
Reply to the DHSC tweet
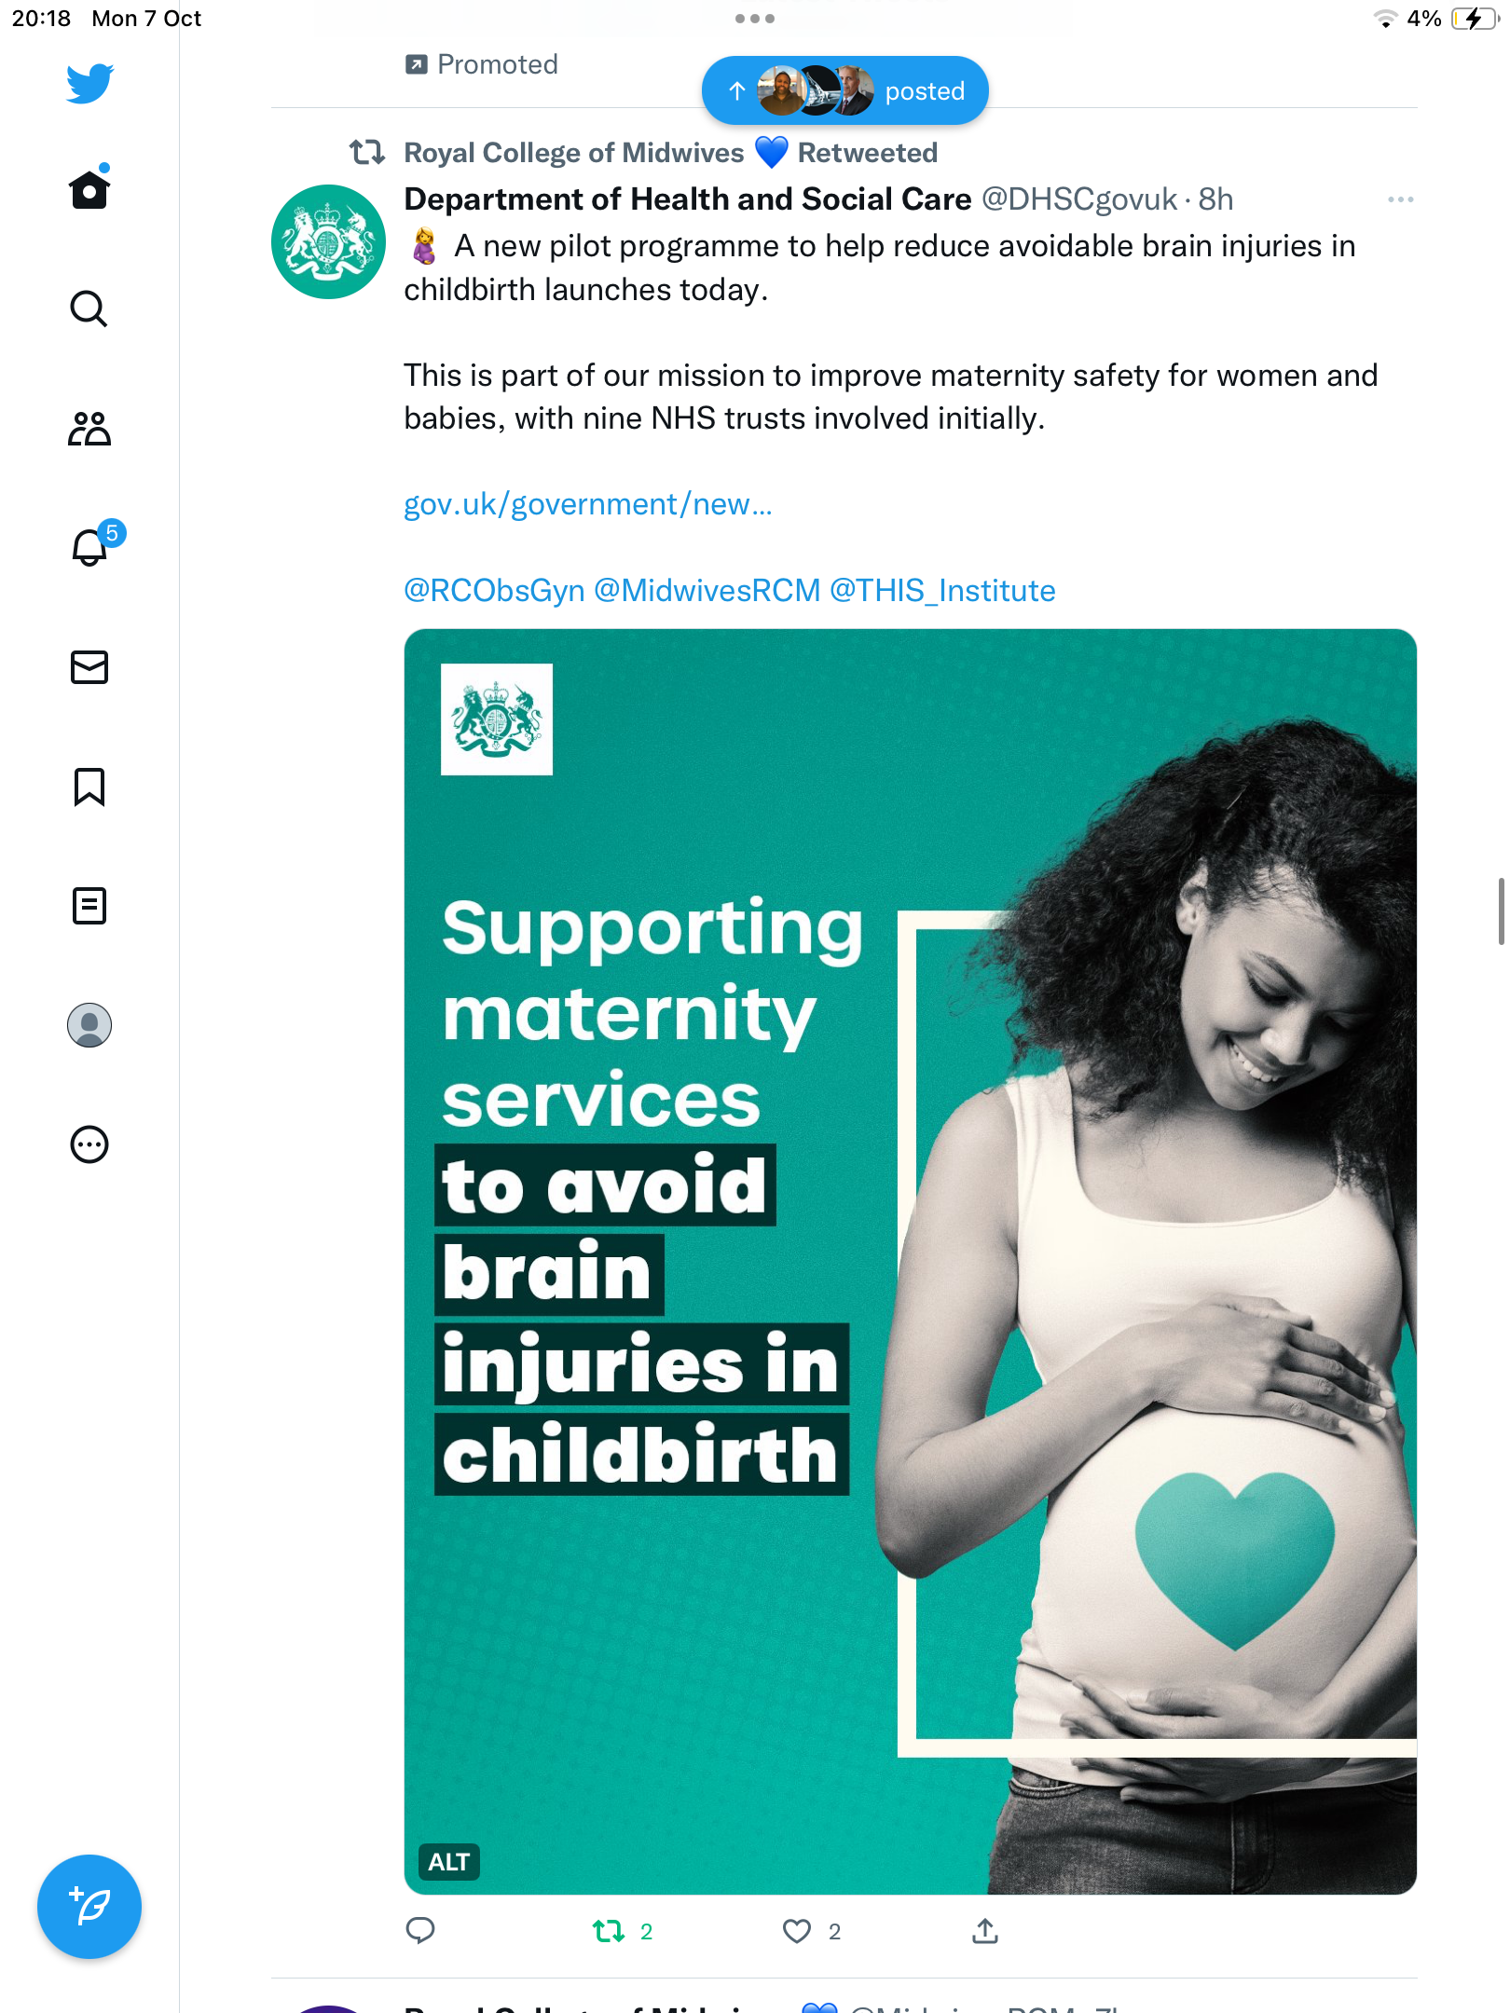pos(420,1931)
